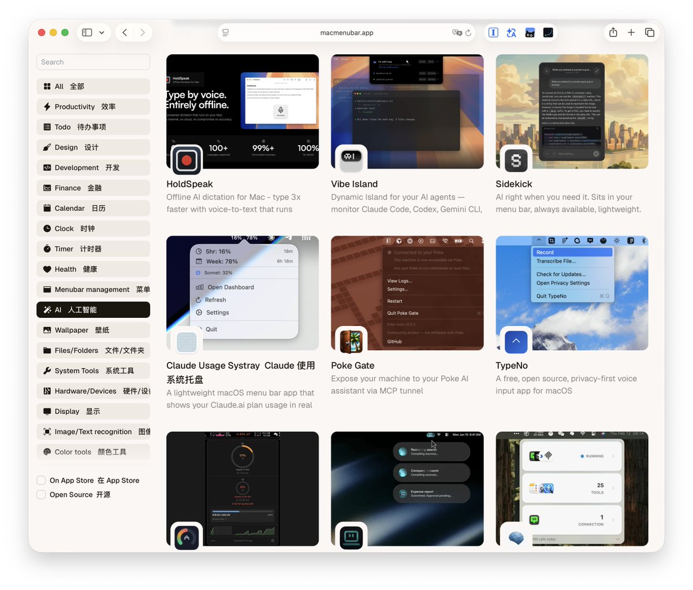Open the Sidekick app icon
693x590 pixels.
[516, 160]
